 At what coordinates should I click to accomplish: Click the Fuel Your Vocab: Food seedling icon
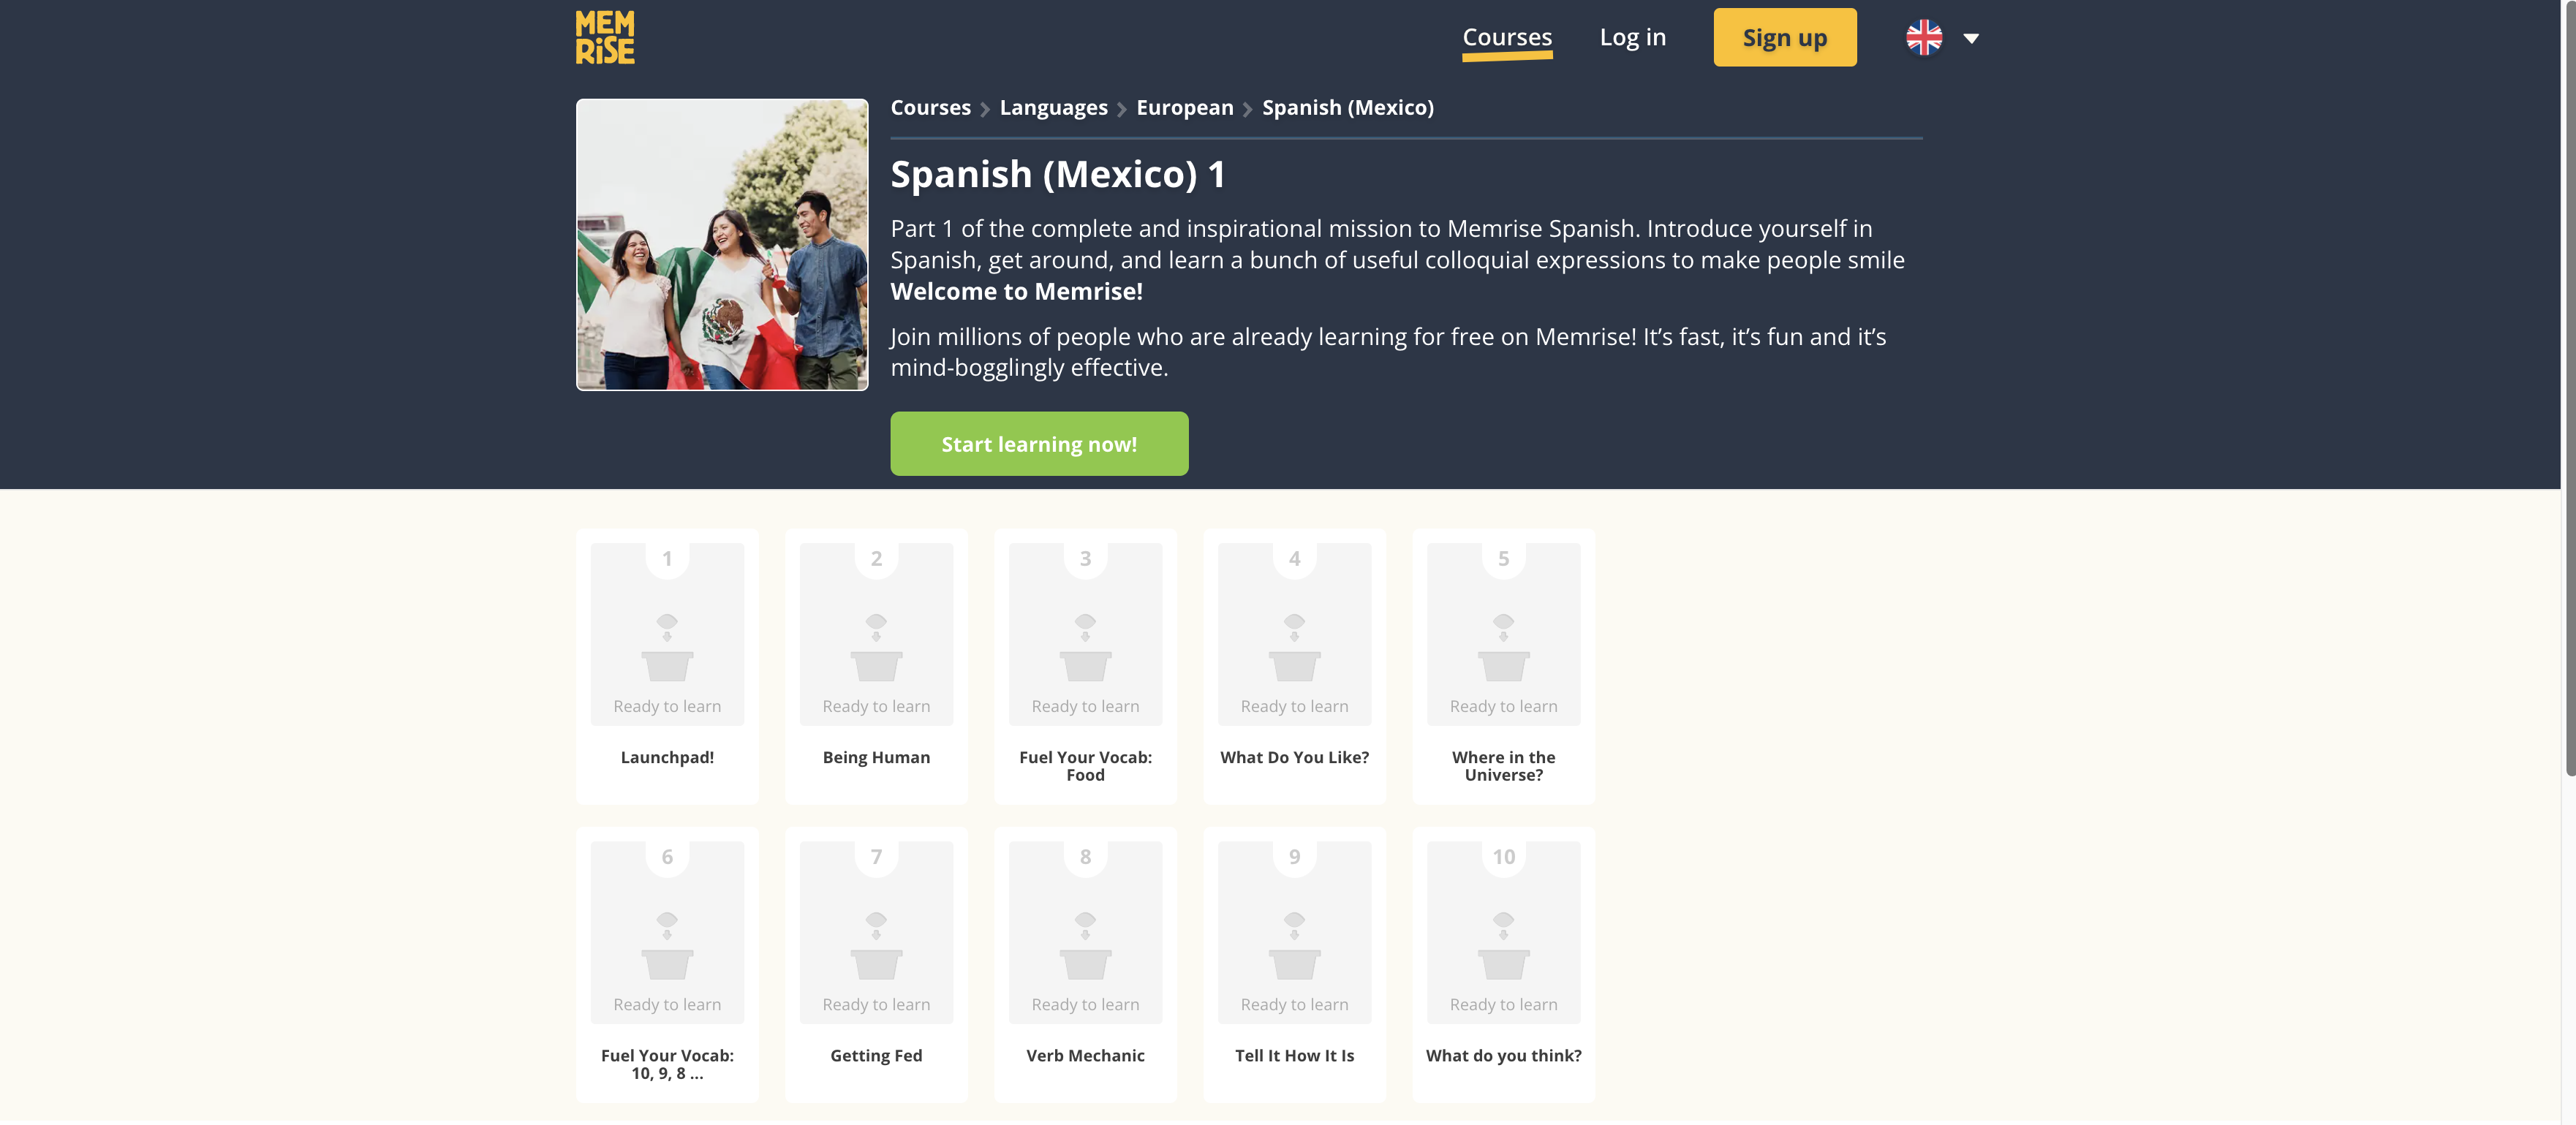tap(1085, 647)
